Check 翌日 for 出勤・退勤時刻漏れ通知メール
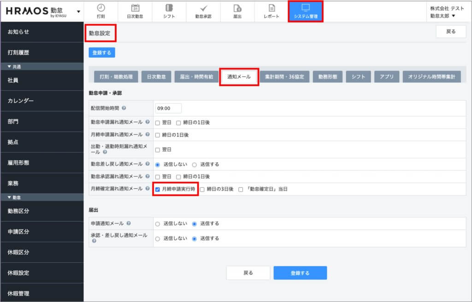Screen dimensions: 472x302 tap(158, 150)
